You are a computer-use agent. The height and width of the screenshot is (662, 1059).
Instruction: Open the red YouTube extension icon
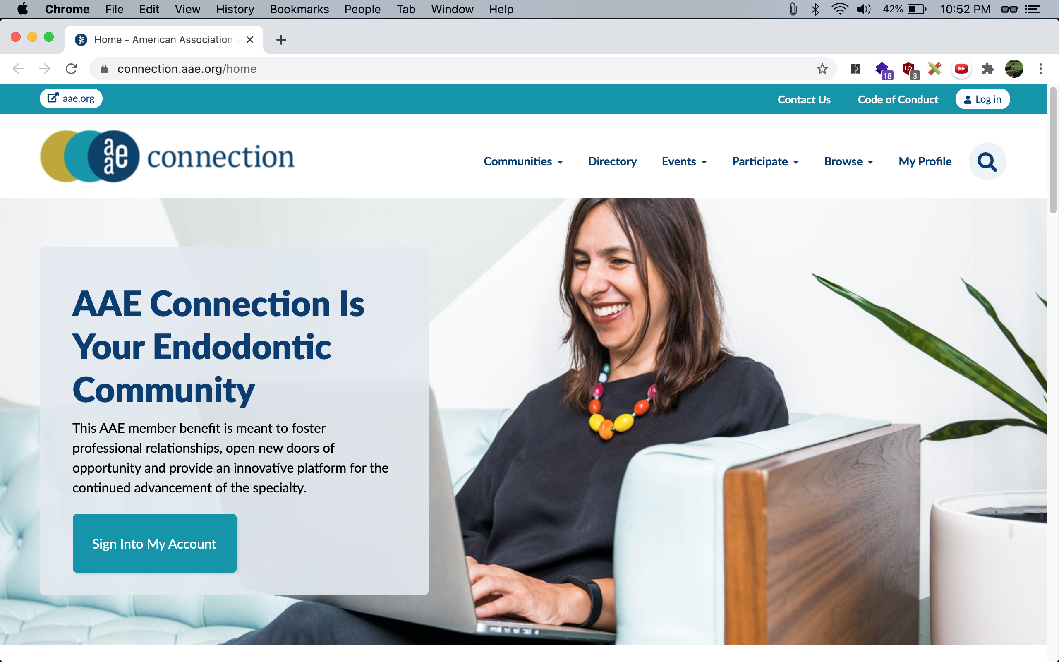click(x=961, y=69)
